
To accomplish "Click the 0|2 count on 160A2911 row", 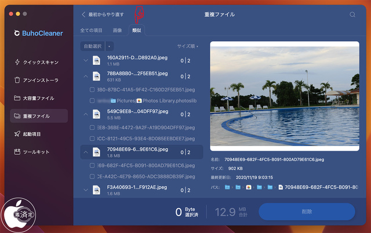I will point(185,61).
